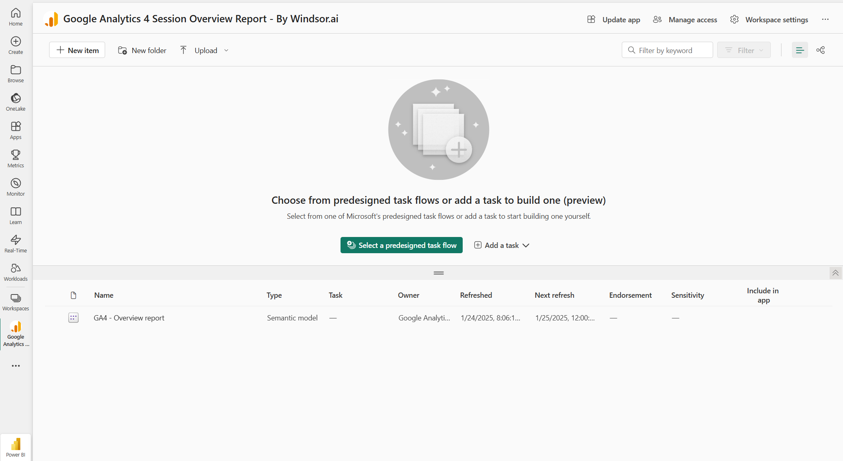The image size is (843, 461).
Task: Click the pane resize handle bar
Action: pyautogui.click(x=438, y=273)
